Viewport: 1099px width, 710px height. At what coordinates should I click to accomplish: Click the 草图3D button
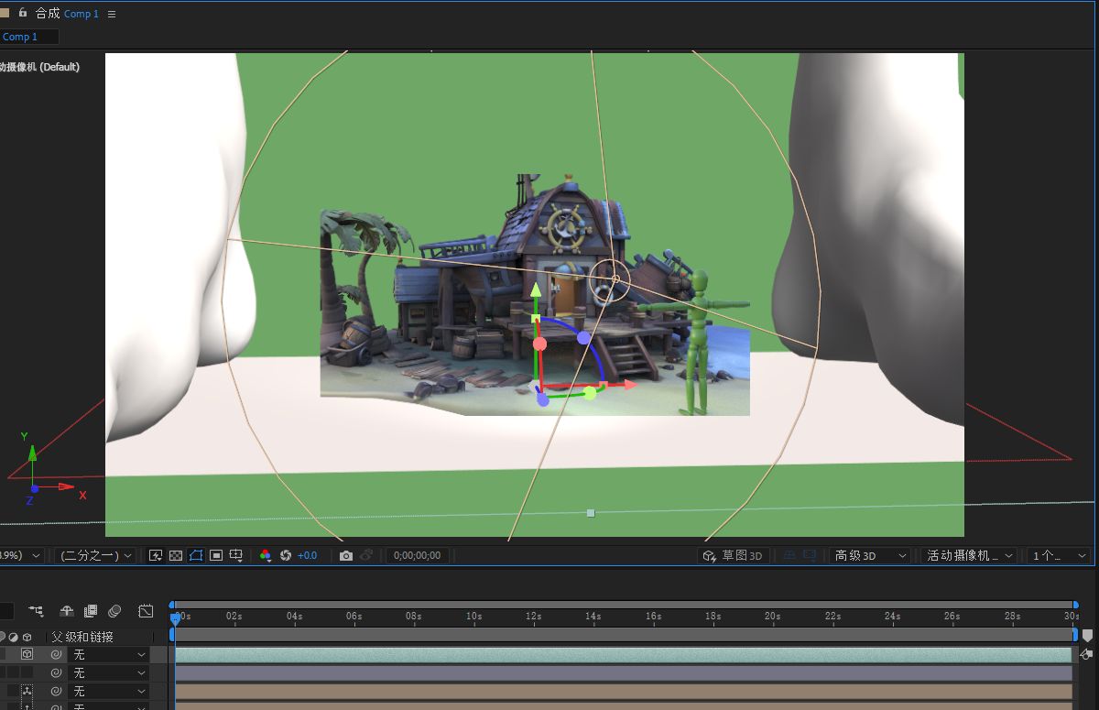(x=733, y=555)
